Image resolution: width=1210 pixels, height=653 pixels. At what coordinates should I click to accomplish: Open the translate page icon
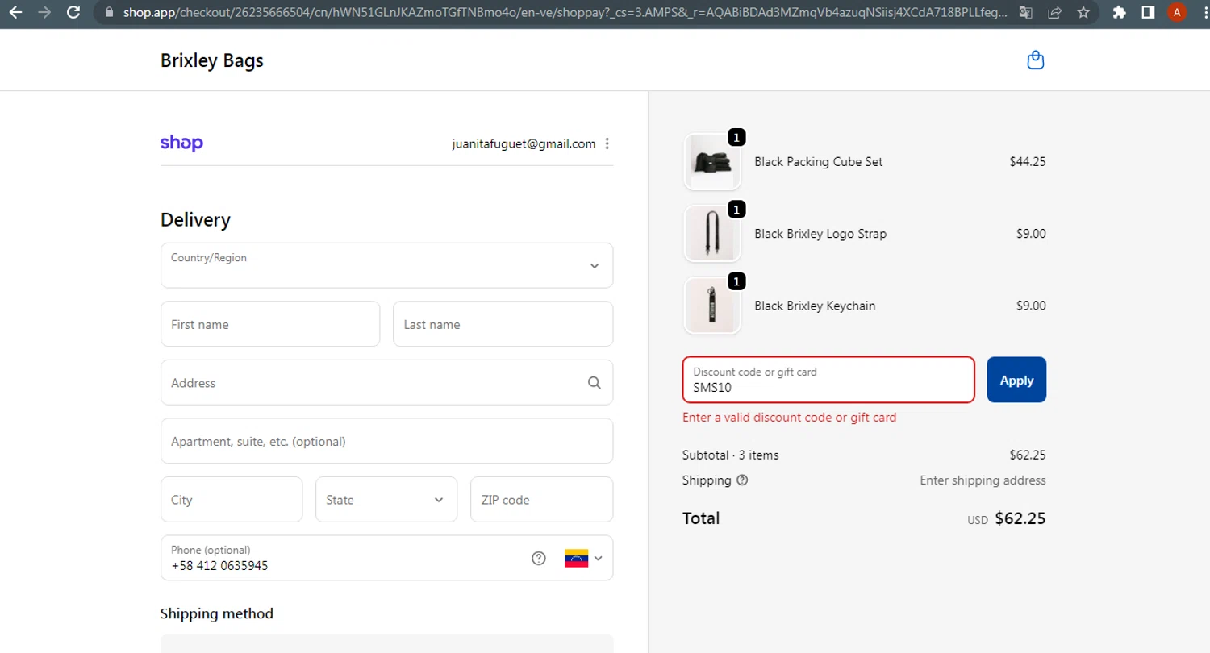coord(1025,12)
